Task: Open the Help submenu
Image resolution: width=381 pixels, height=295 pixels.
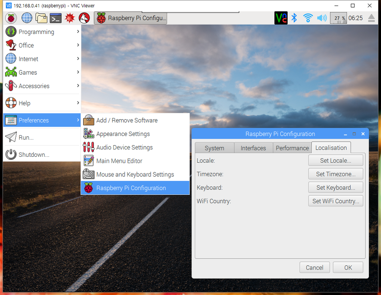Action: [x=42, y=103]
